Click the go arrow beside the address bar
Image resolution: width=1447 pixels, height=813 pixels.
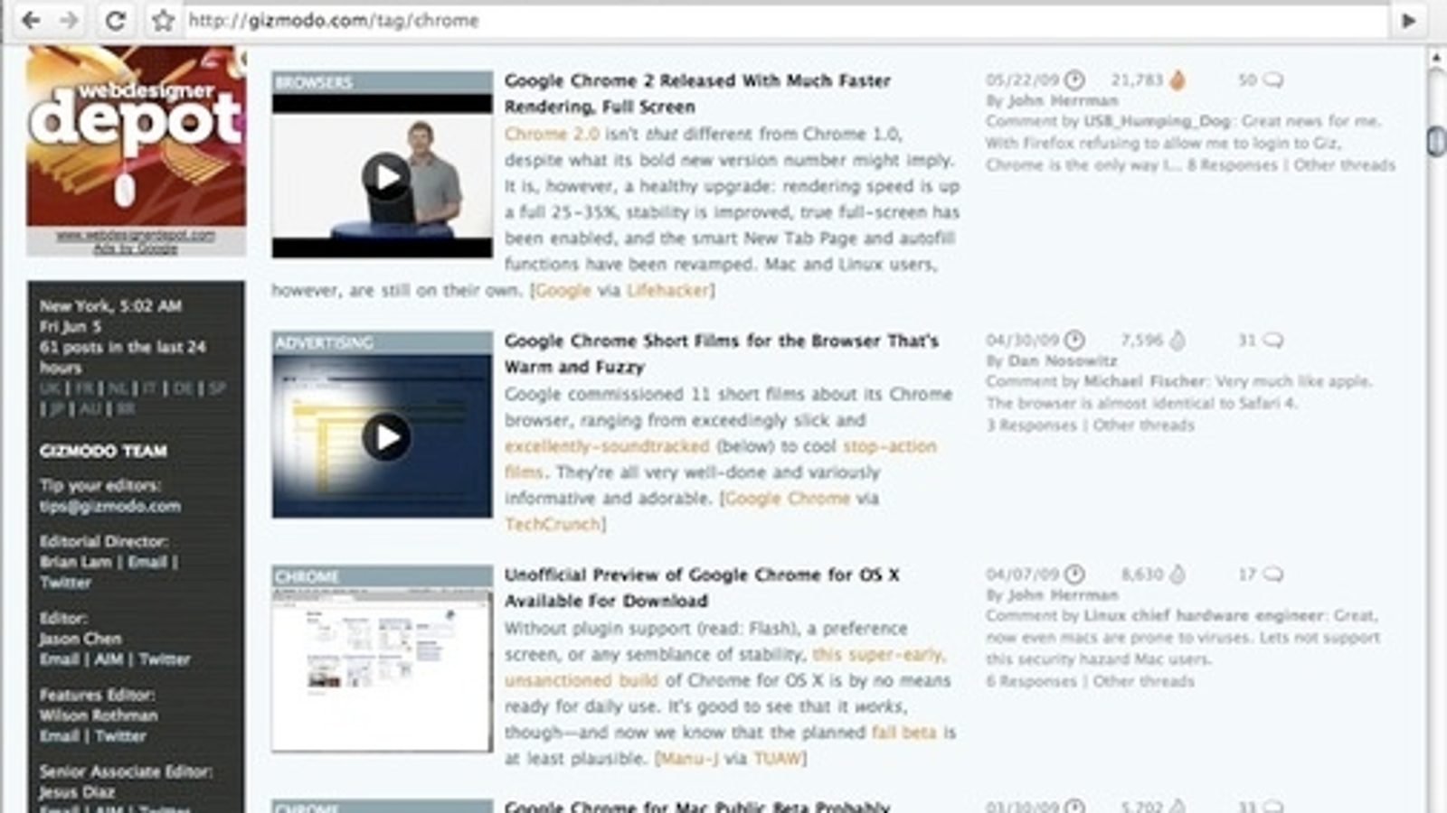1408,20
